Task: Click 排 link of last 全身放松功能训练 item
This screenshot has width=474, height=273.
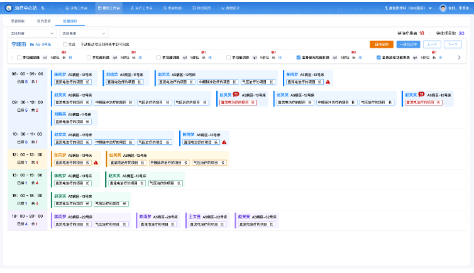Action: coord(440,57)
